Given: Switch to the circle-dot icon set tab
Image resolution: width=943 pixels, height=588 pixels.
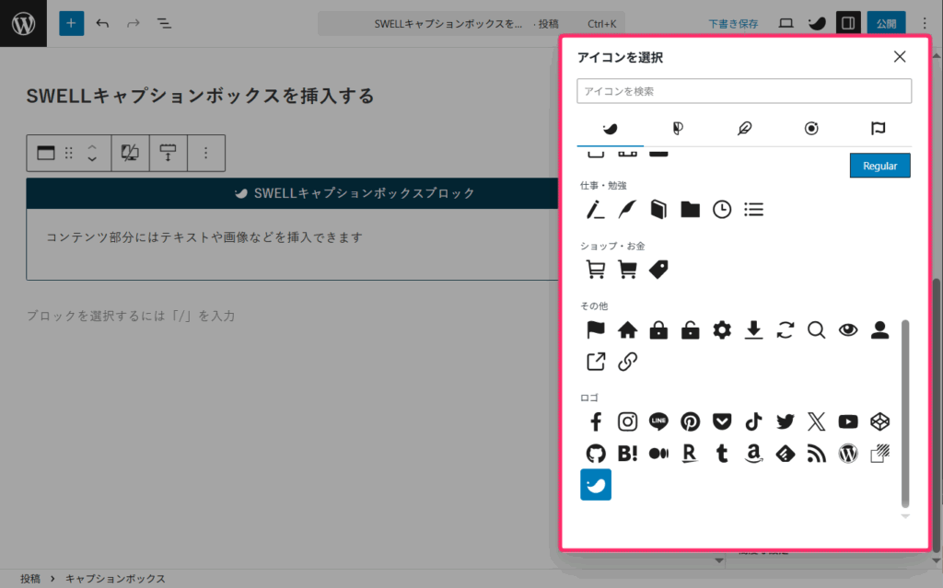Looking at the screenshot, I should (x=810, y=128).
